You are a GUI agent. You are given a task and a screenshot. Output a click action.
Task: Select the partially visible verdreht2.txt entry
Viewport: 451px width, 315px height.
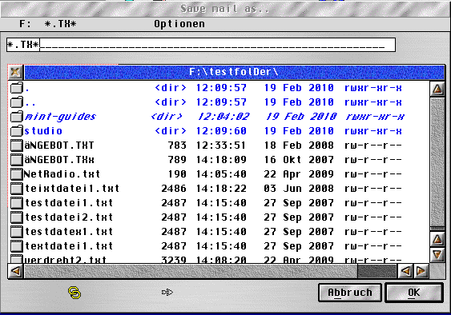click(66, 259)
